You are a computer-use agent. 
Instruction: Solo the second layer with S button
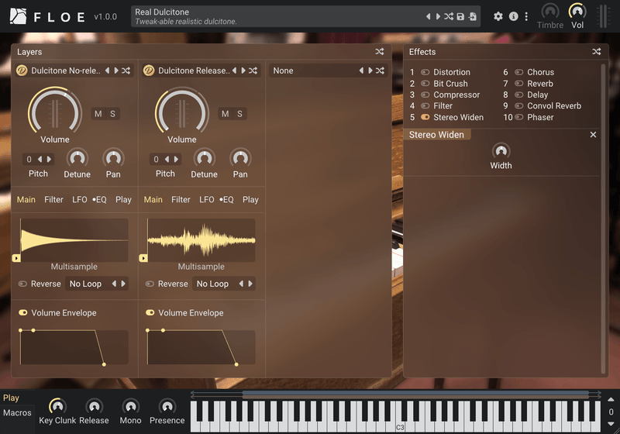pyautogui.click(x=239, y=114)
